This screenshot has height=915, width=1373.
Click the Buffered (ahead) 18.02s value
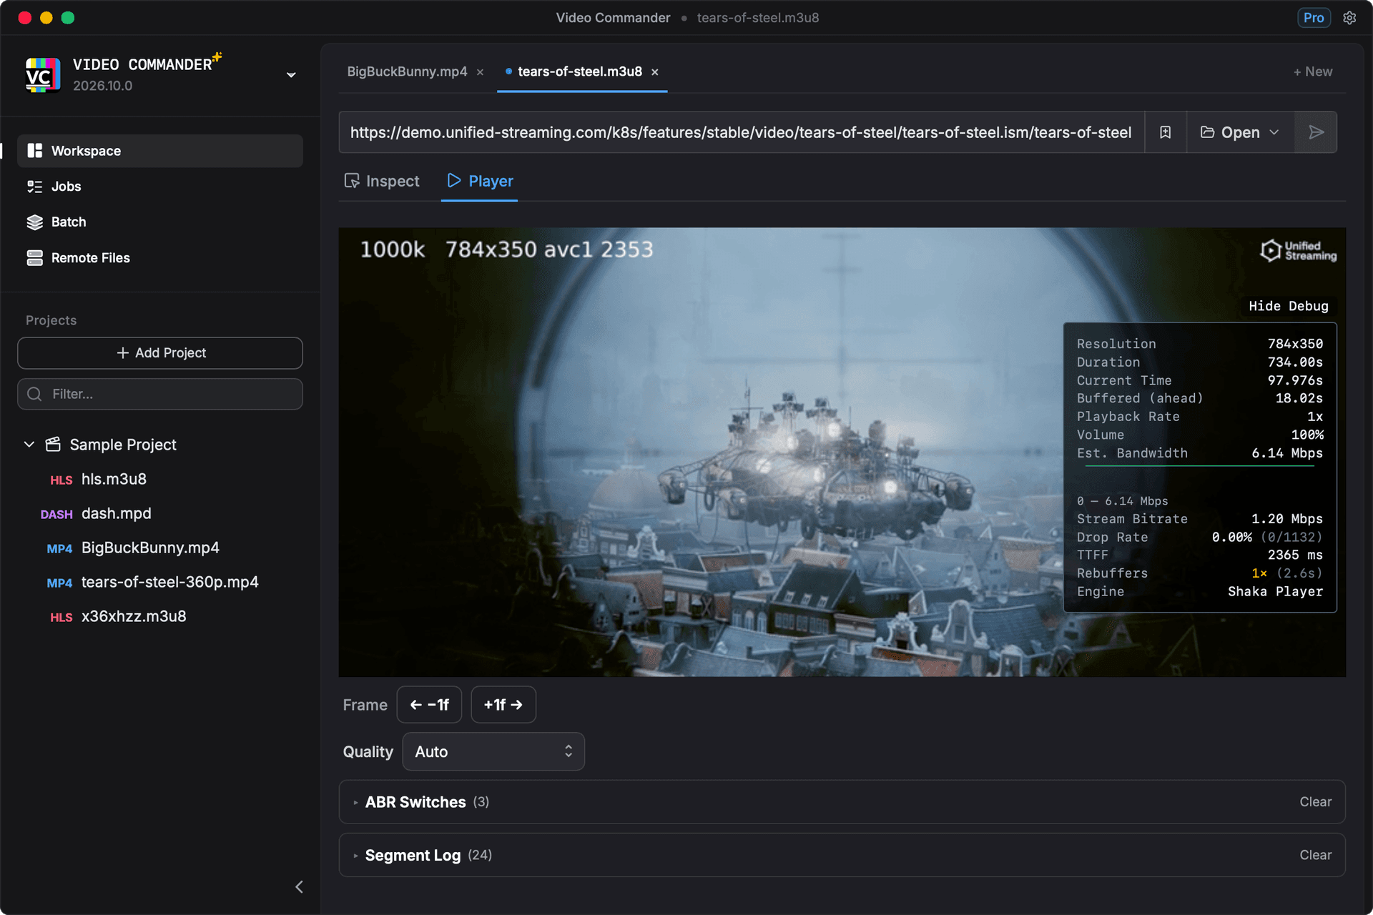(1299, 398)
